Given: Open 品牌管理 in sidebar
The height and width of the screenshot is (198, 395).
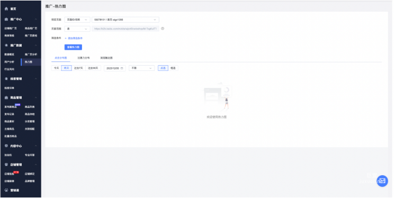Looking at the screenshot, I should [30, 181].
